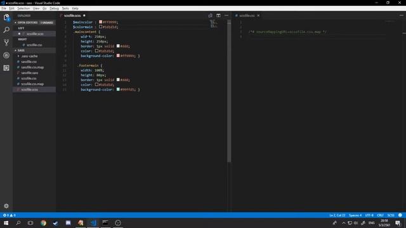Click the ENG input language indicator
The image size is (406, 228).
click(372, 223)
